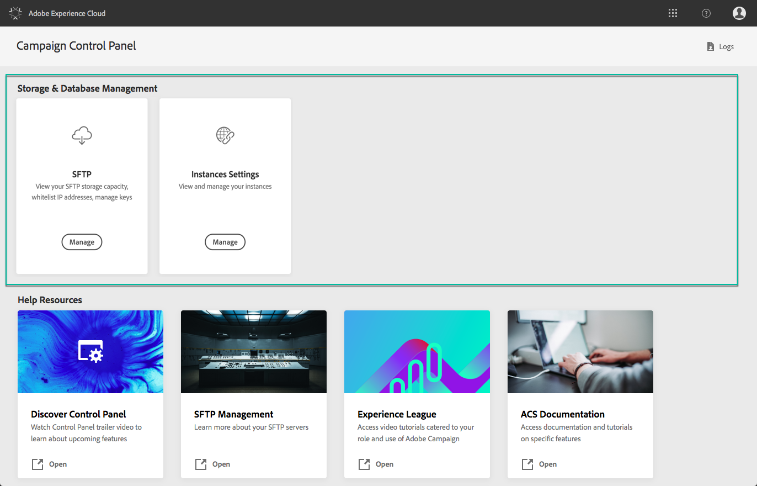Click the Logs document icon
Image resolution: width=757 pixels, height=486 pixels.
[711, 46]
